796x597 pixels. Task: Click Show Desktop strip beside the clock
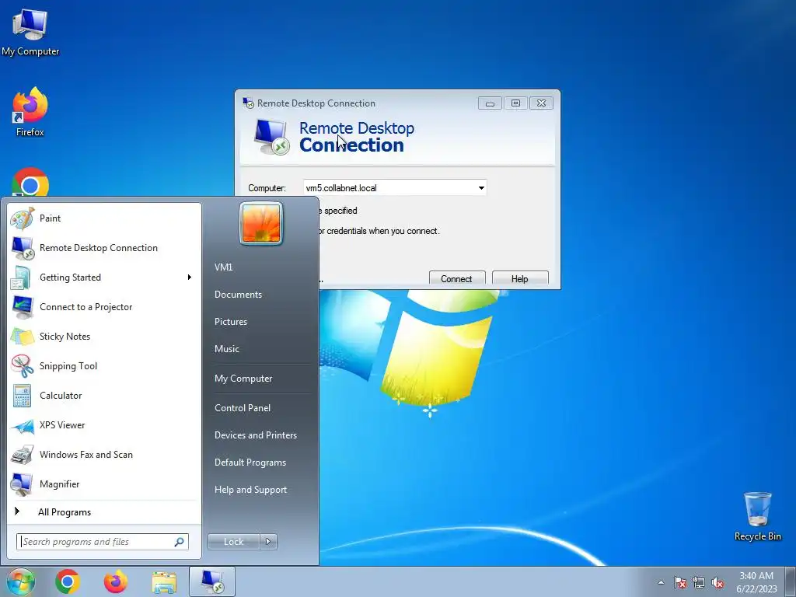791,582
